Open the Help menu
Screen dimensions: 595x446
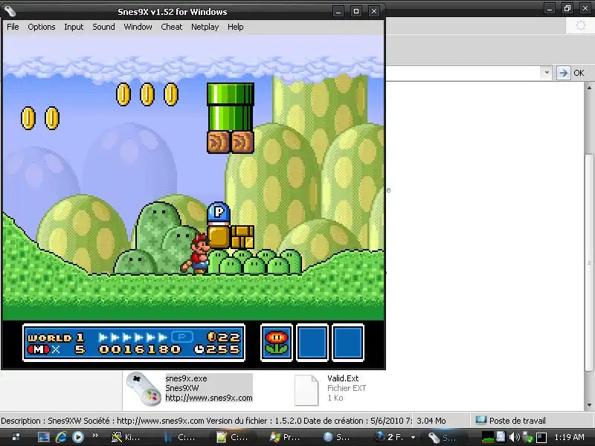[x=235, y=27]
